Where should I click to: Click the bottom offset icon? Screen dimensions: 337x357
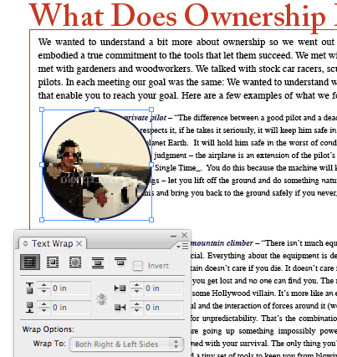[x=30, y=308]
